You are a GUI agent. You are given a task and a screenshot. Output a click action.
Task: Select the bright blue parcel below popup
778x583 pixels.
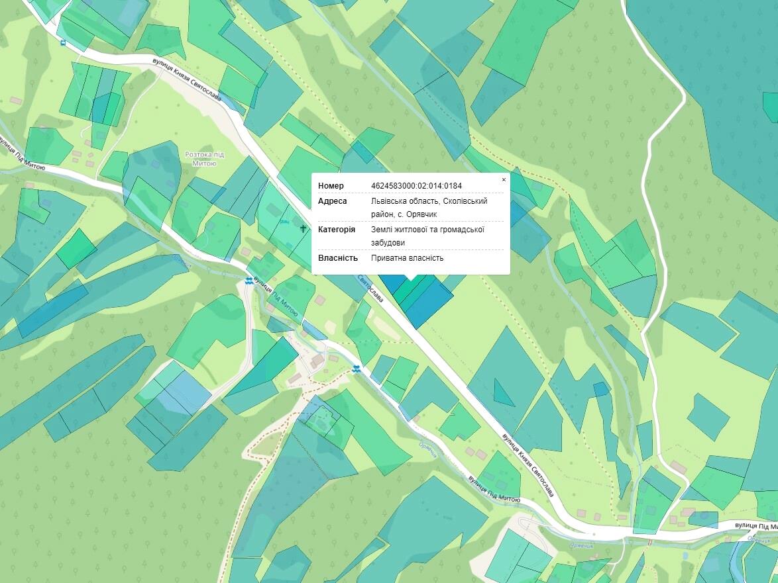tap(427, 303)
